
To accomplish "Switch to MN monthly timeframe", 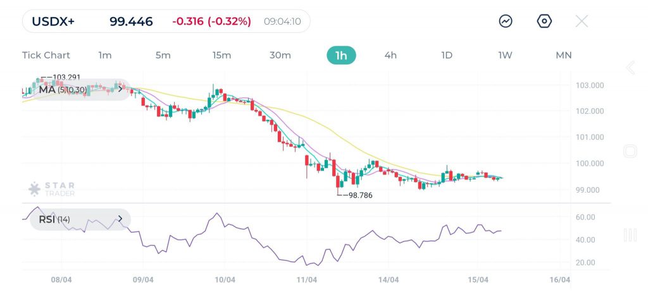I will pos(563,55).
